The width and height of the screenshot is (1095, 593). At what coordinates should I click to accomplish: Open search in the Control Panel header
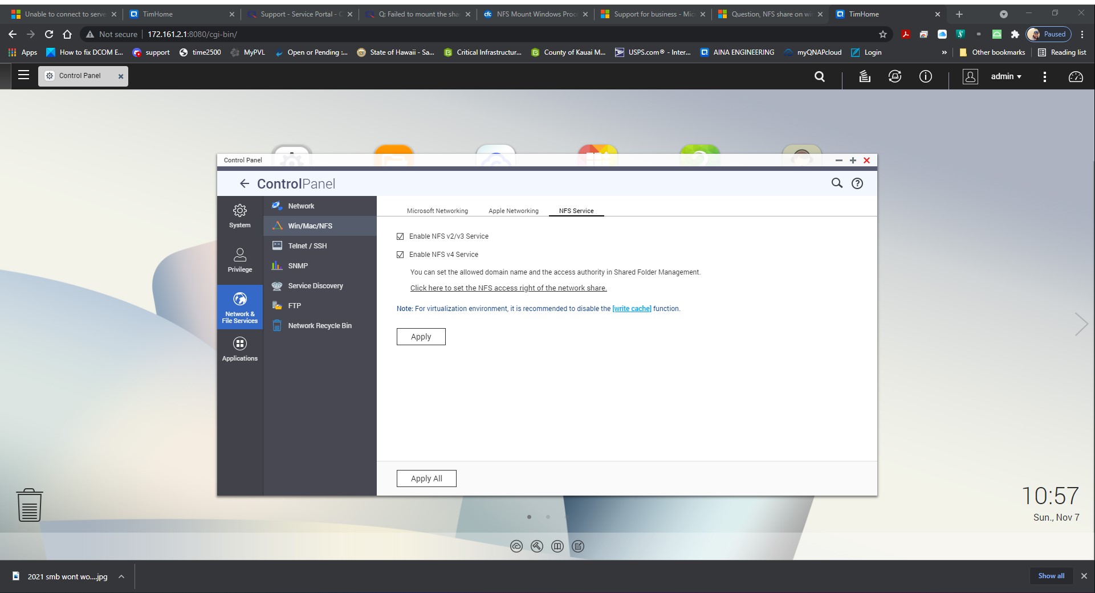(837, 183)
